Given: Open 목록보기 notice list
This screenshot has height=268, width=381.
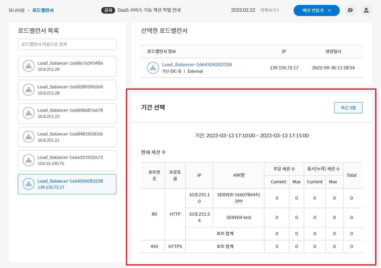Looking at the screenshot, I should pos(270,10).
